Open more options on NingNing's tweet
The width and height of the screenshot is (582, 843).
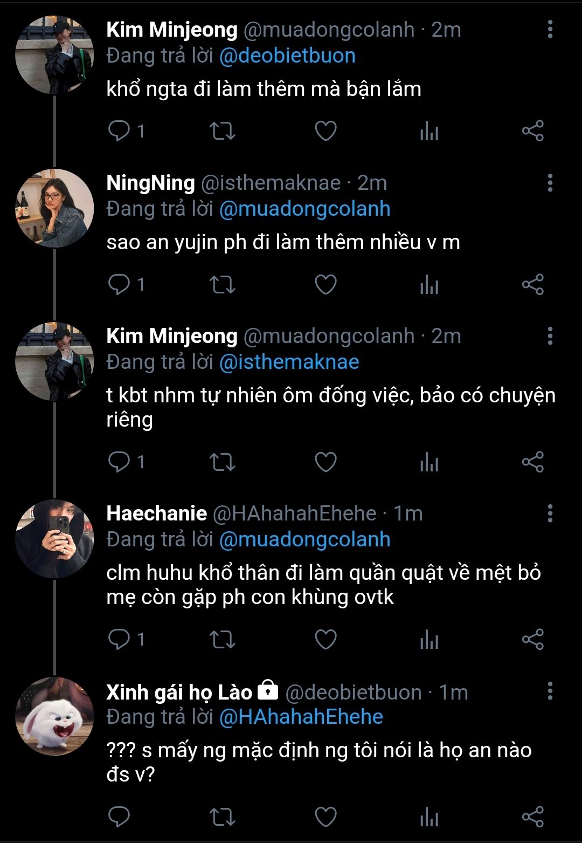tap(550, 183)
